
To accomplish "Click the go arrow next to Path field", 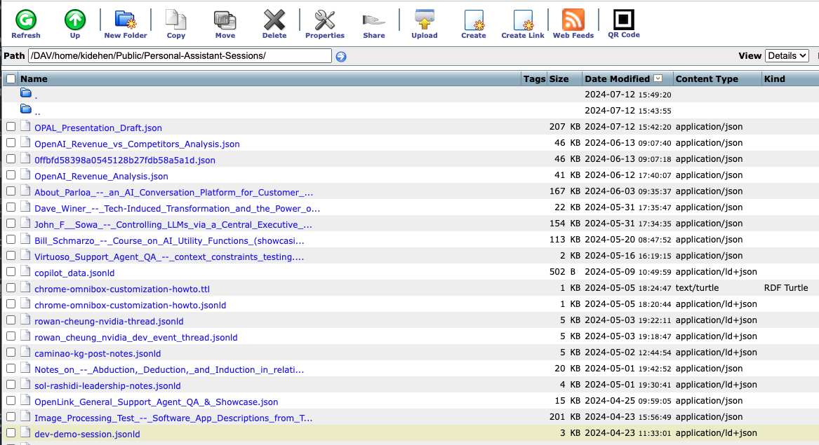I will click(341, 57).
